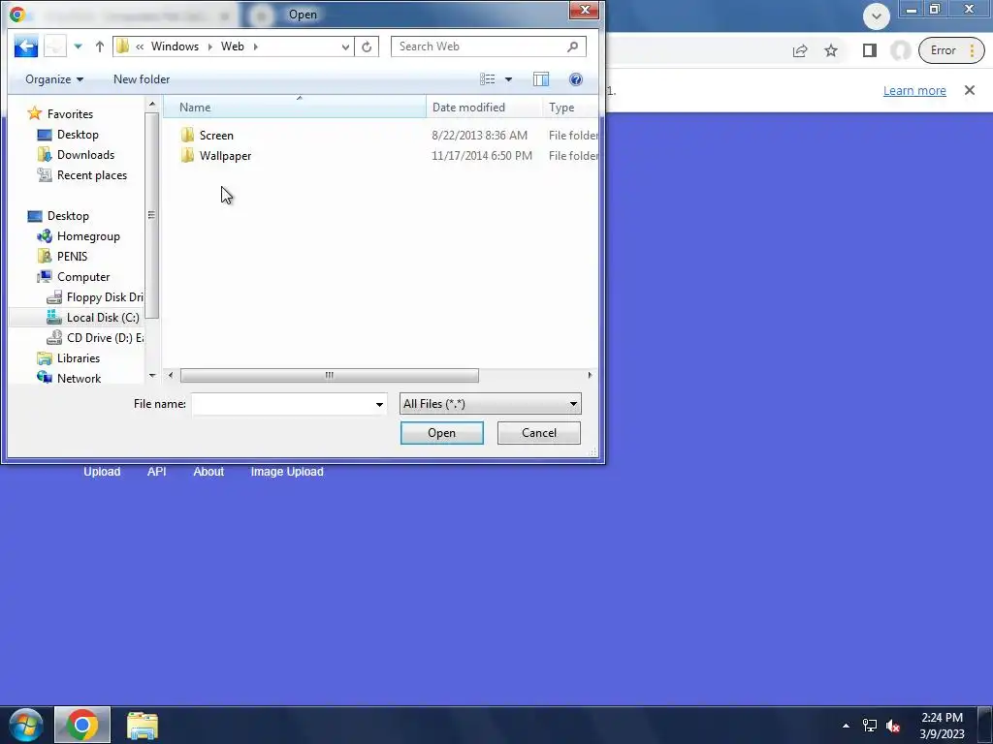Click the Chrome Error menu button
Viewport: 993px width, 744px height.
(951, 50)
